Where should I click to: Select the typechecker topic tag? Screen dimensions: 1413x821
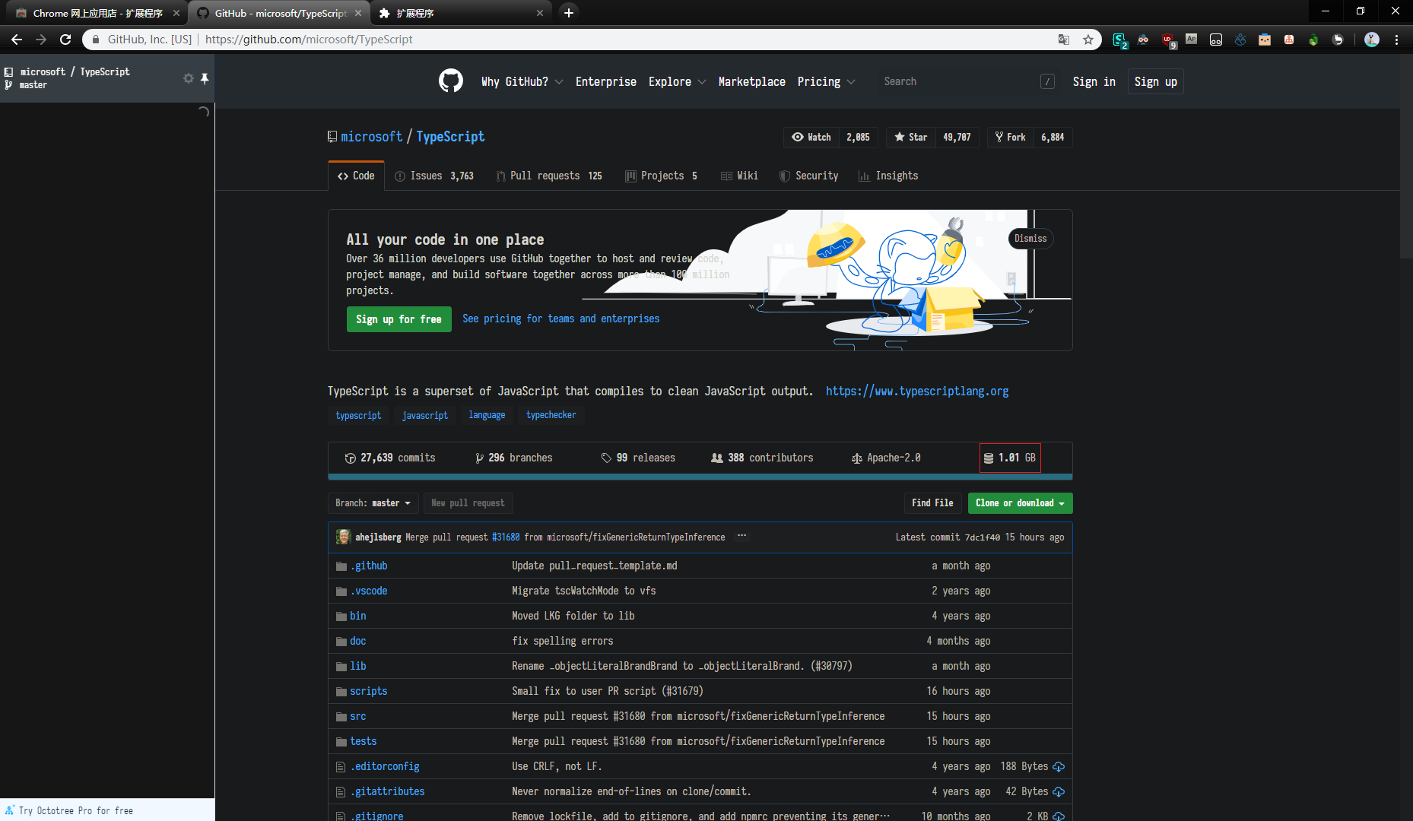tap(551, 415)
